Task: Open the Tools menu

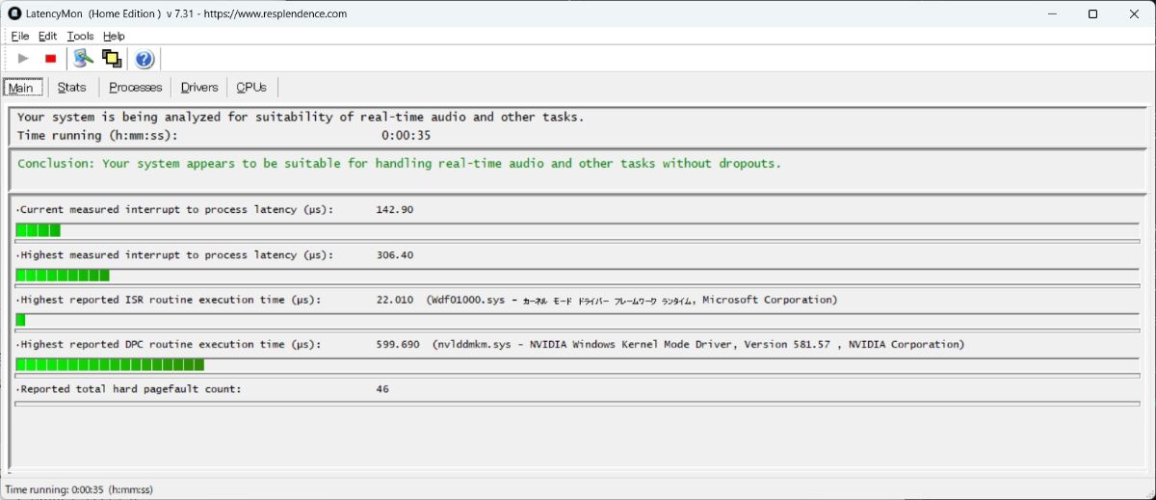Action: tap(80, 36)
